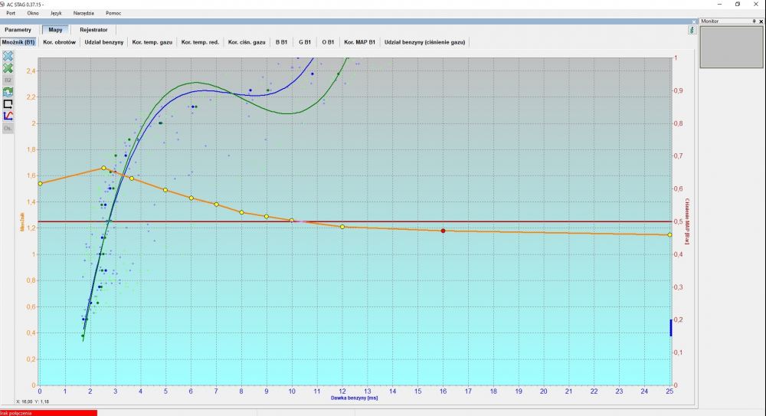This screenshot has height=416, width=766.
Task: Click the blue X icon in the left toolbar
Action: click(x=8, y=56)
